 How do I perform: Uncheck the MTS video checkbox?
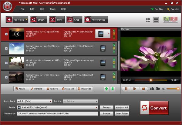6,63
